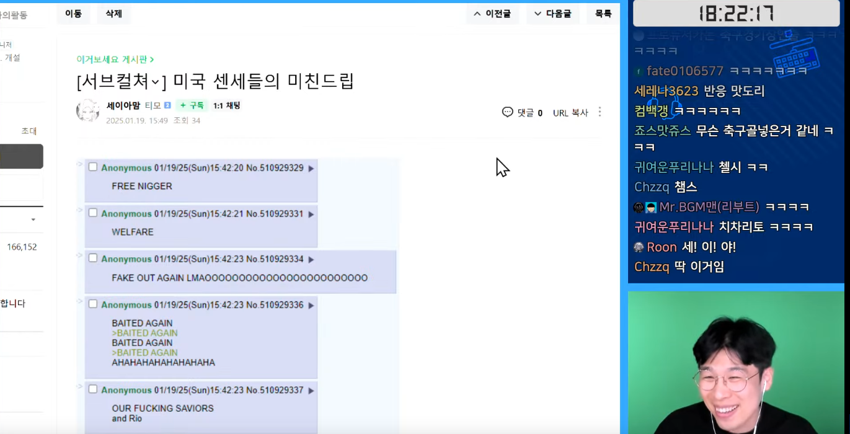Tick the checkbox for post No.510929337
This screenshot has width=850, height=434.
(x=93, y=389)
